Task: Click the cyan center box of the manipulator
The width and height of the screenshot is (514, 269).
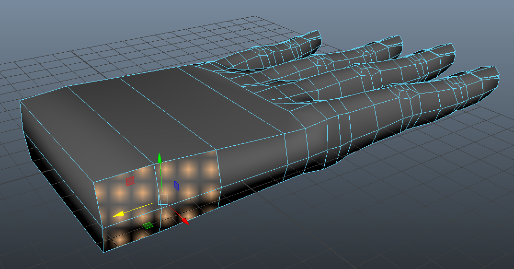Action: click(163, 200)
